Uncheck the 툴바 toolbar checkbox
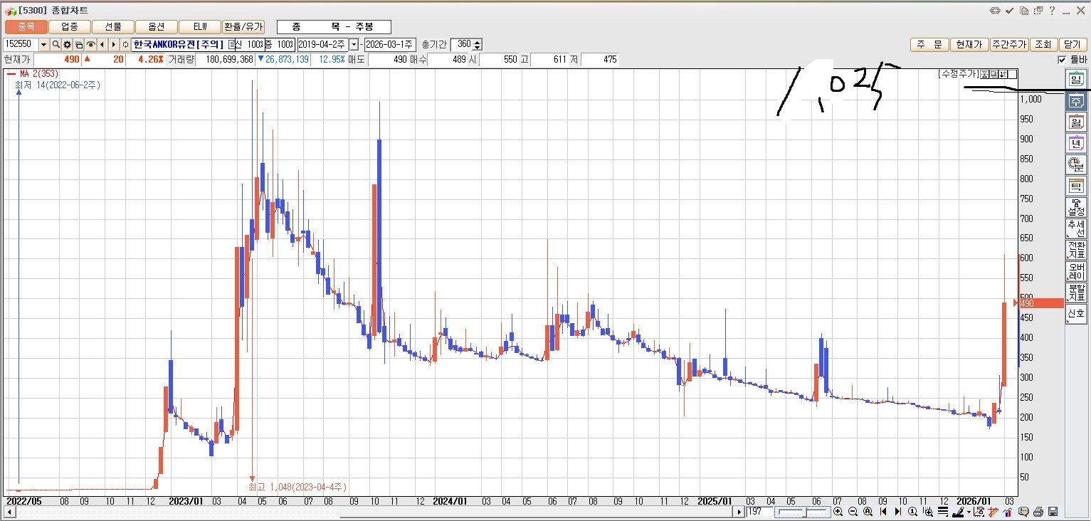This screenshot has width=1091, height=521. [1062, 60]
